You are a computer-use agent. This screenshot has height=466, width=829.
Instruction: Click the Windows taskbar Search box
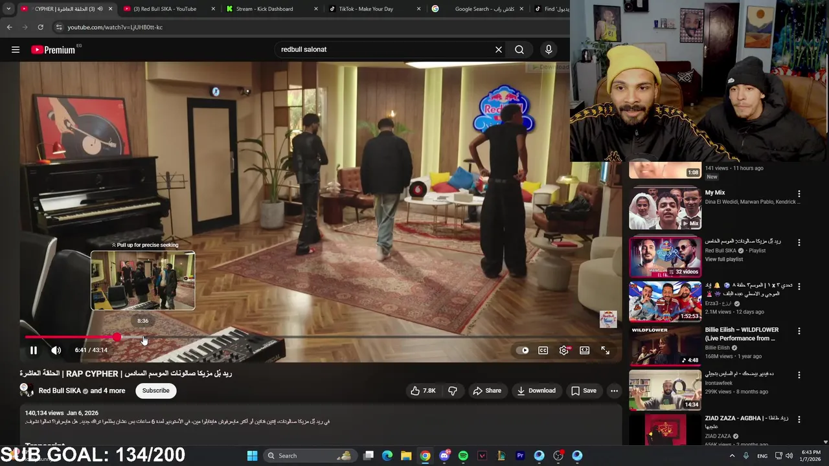[x=310, y=456]
